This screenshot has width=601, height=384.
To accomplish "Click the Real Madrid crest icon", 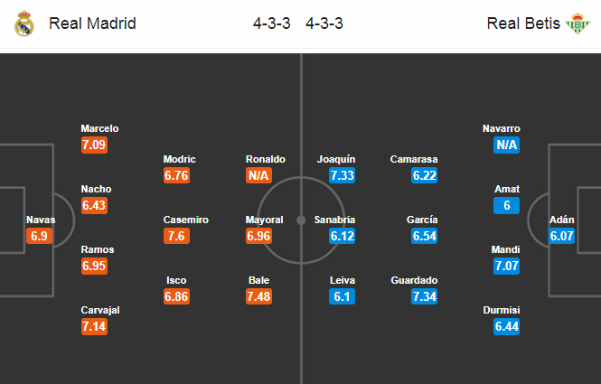I will (x=24, y=23).
